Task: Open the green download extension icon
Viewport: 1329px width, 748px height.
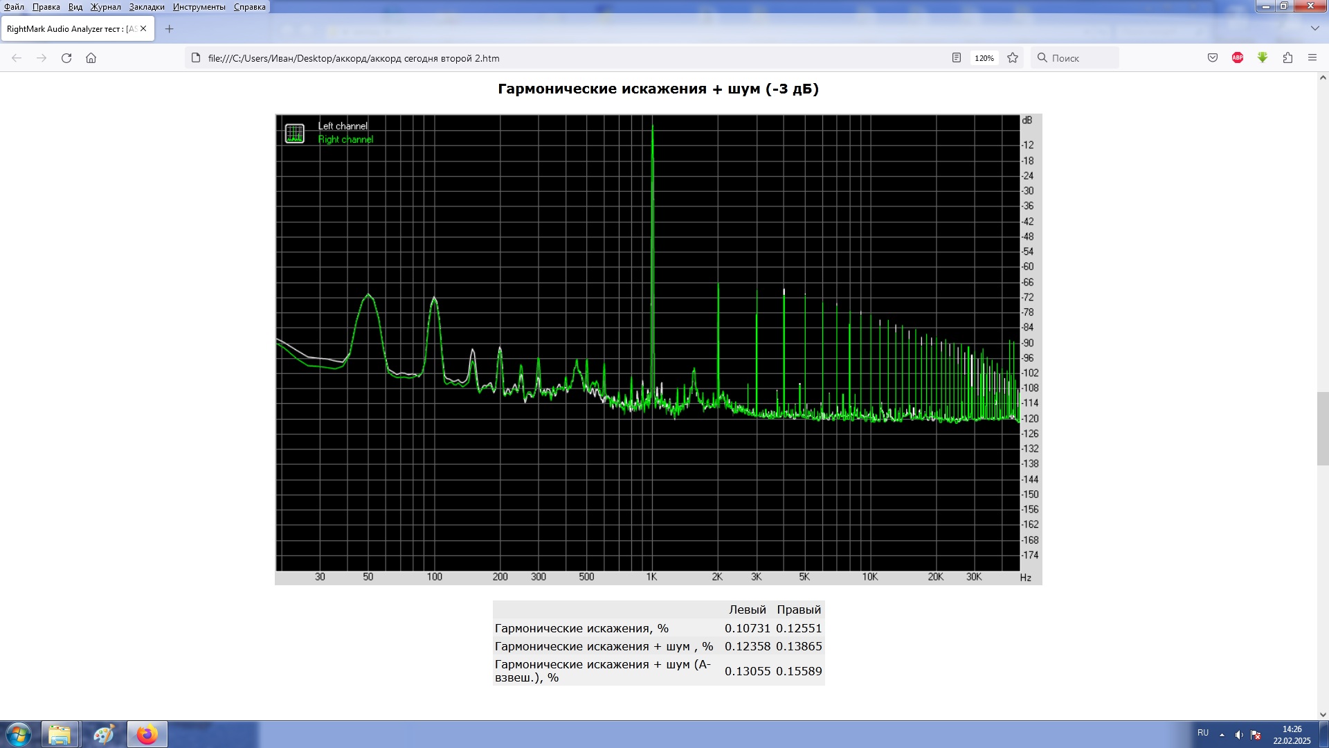Action: click(x=1263, y=58)
